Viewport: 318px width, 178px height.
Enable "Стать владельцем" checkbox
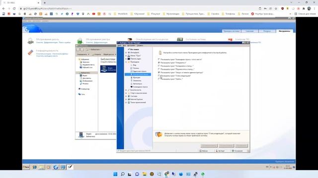[159, 76]
